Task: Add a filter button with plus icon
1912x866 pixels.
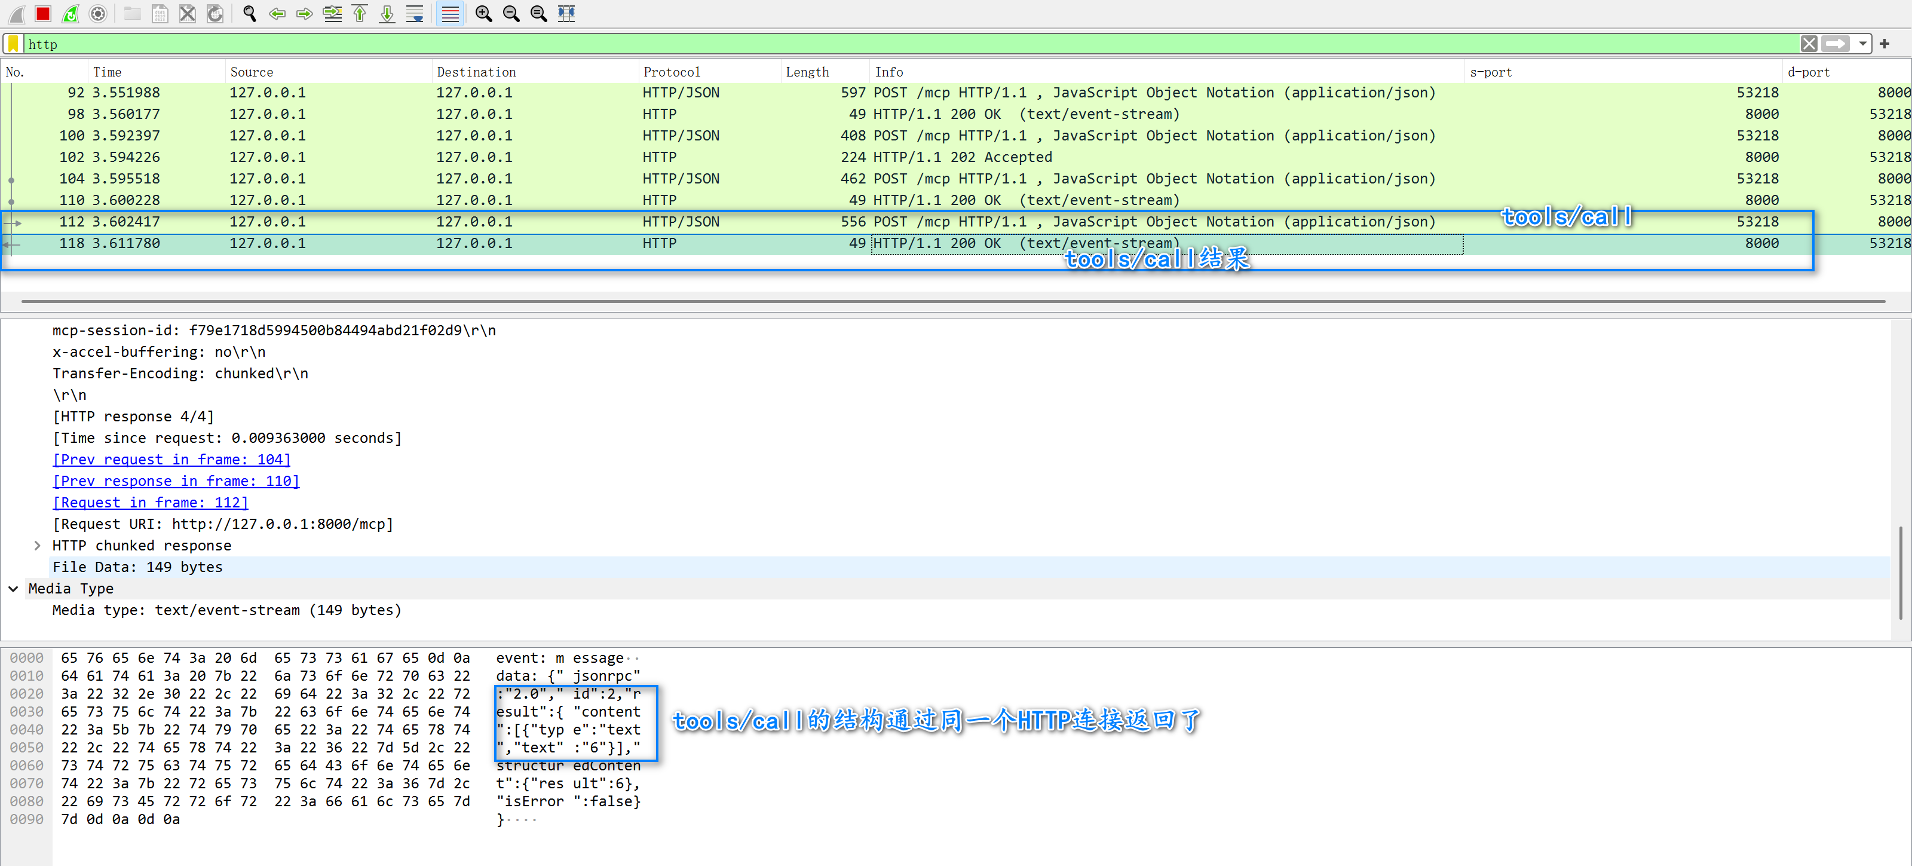Action: click(x=1885, y=44)
